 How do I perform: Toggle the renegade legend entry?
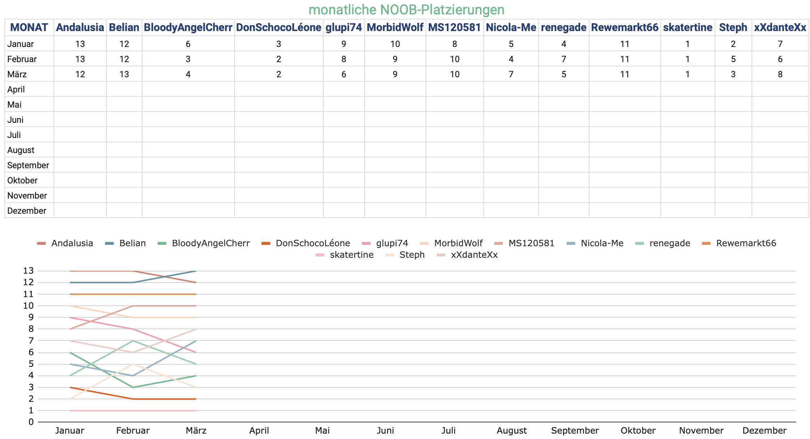point(663,243)
